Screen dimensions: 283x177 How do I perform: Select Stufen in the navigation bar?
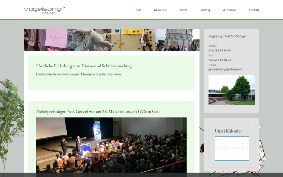point(183,10)
